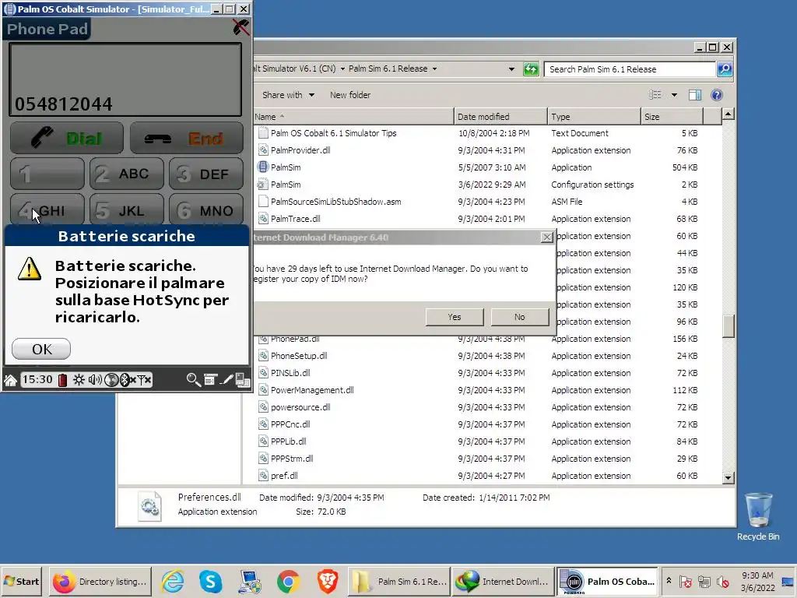The image size is (797, 598).
Task: Expand the address bar history dropdown arrow
Action: [511, 69]
